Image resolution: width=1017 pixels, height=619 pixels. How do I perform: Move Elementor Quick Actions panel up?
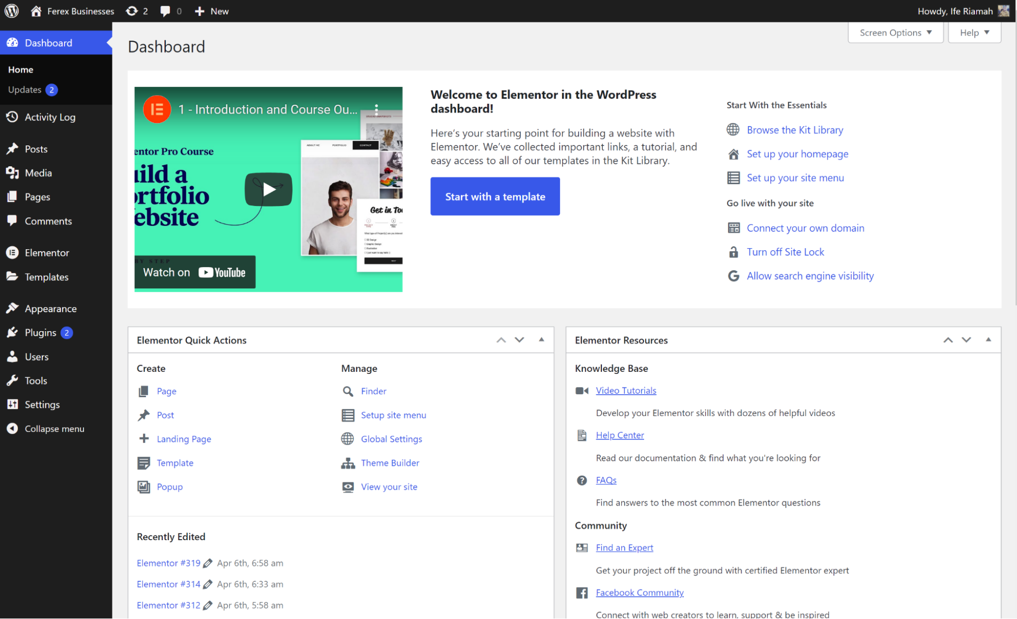[x=501, y=340]
